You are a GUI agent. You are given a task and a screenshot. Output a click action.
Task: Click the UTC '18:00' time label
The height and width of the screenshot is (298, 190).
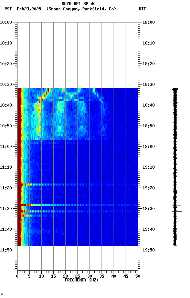(x=149, y=22)
